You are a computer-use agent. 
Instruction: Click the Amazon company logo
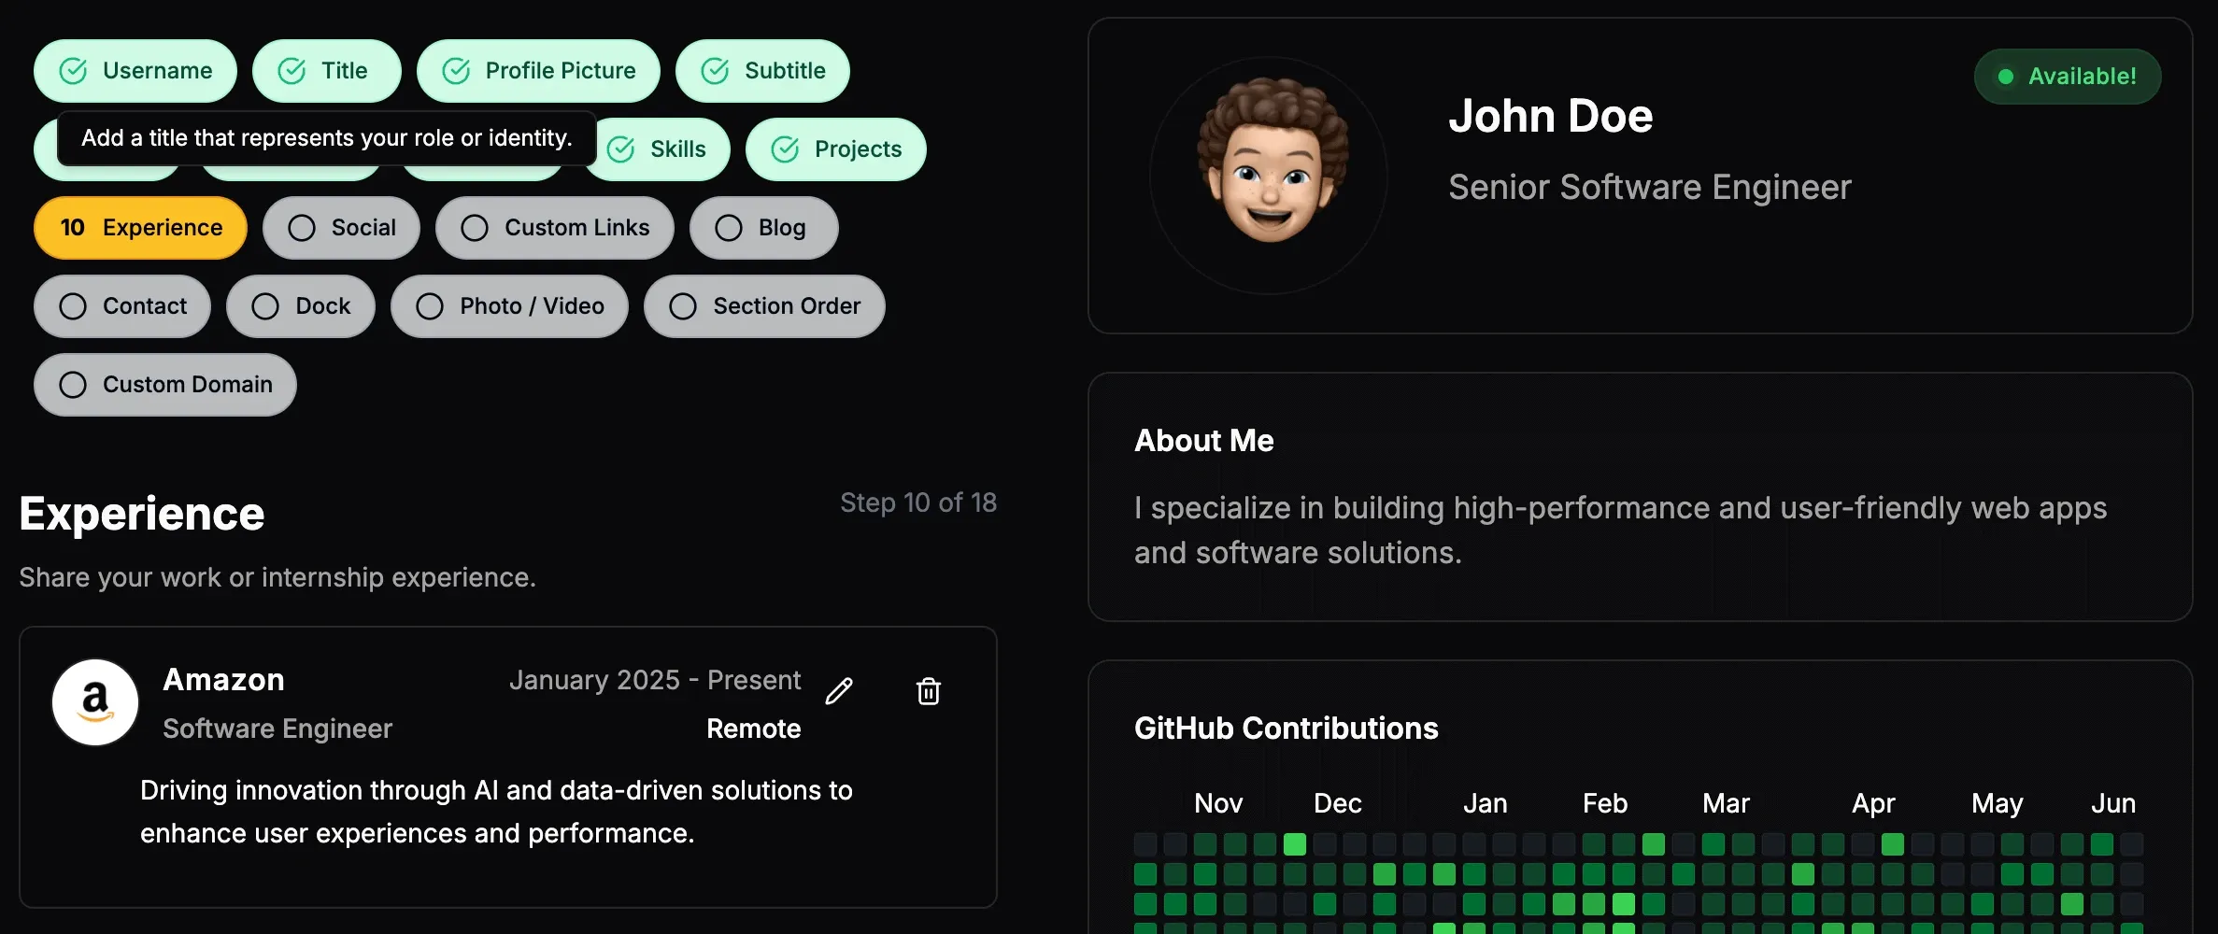[95, 702]
